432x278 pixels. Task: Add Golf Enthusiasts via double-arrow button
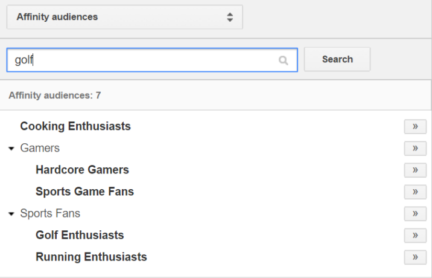coord(415,235)
